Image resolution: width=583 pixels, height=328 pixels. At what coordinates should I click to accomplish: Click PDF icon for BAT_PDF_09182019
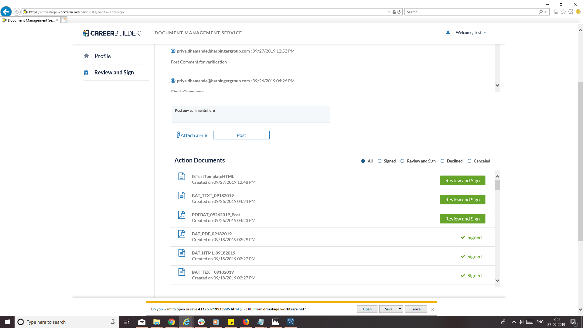tap(182, 234)
